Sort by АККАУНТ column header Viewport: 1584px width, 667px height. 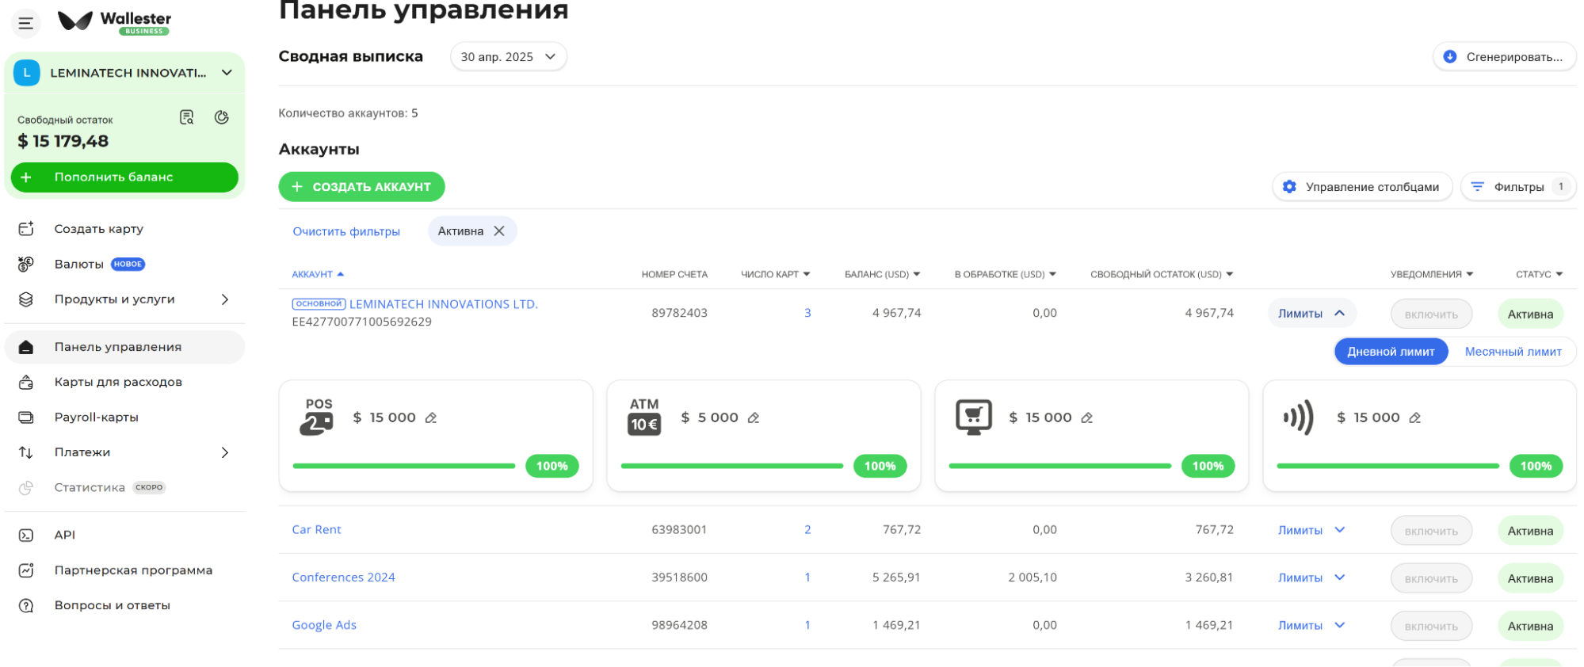318,274
